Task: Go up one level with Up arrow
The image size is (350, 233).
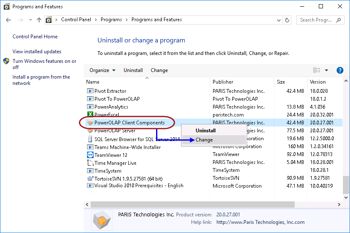Action: click(x=39, y=20)
